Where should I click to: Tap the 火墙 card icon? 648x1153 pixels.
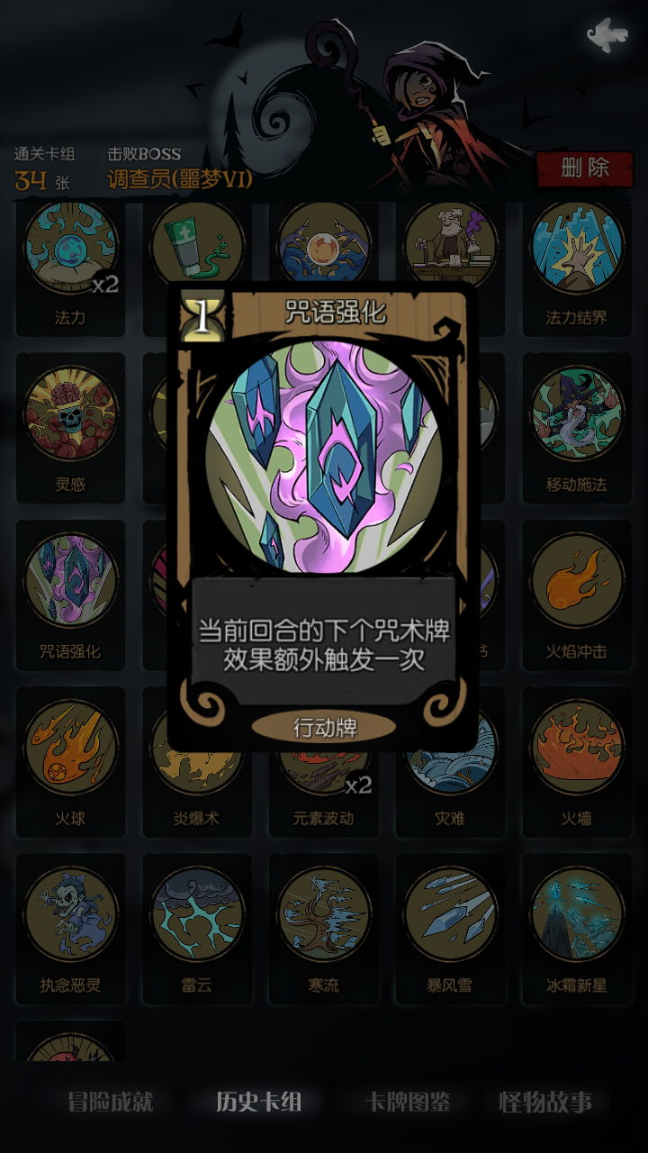[577, 748]
